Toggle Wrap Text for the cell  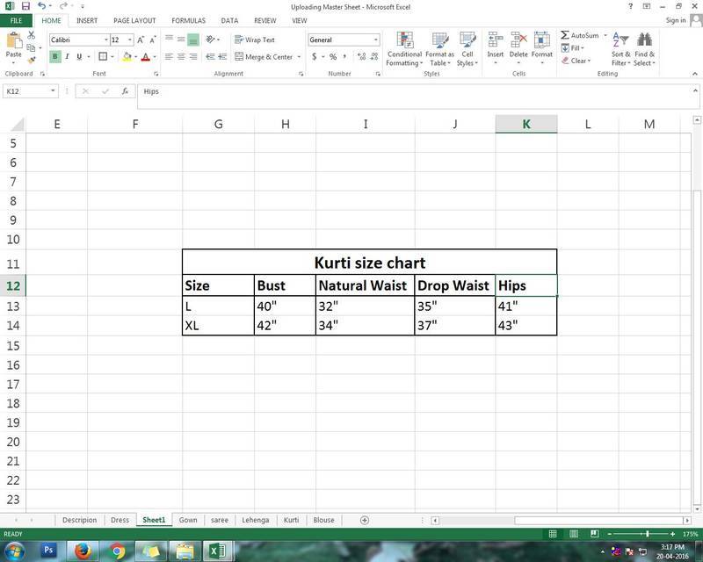coord(254,40)
